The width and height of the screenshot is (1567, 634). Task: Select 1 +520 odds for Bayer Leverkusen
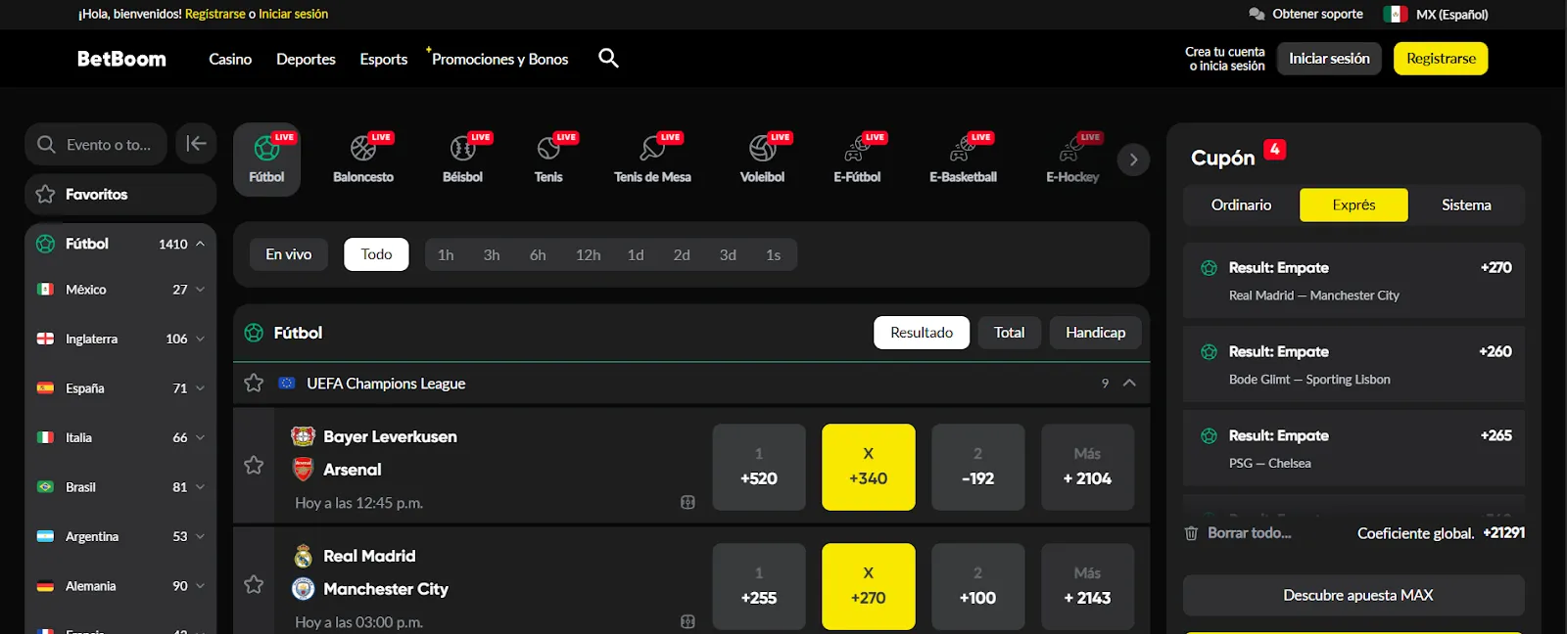759,467
